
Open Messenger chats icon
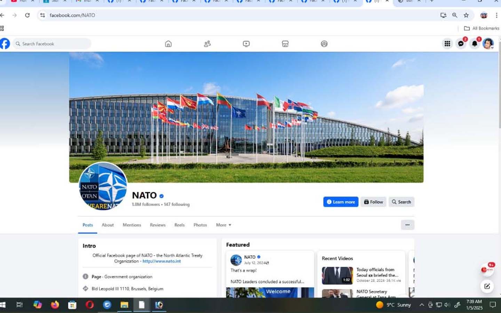click(461, 43)
